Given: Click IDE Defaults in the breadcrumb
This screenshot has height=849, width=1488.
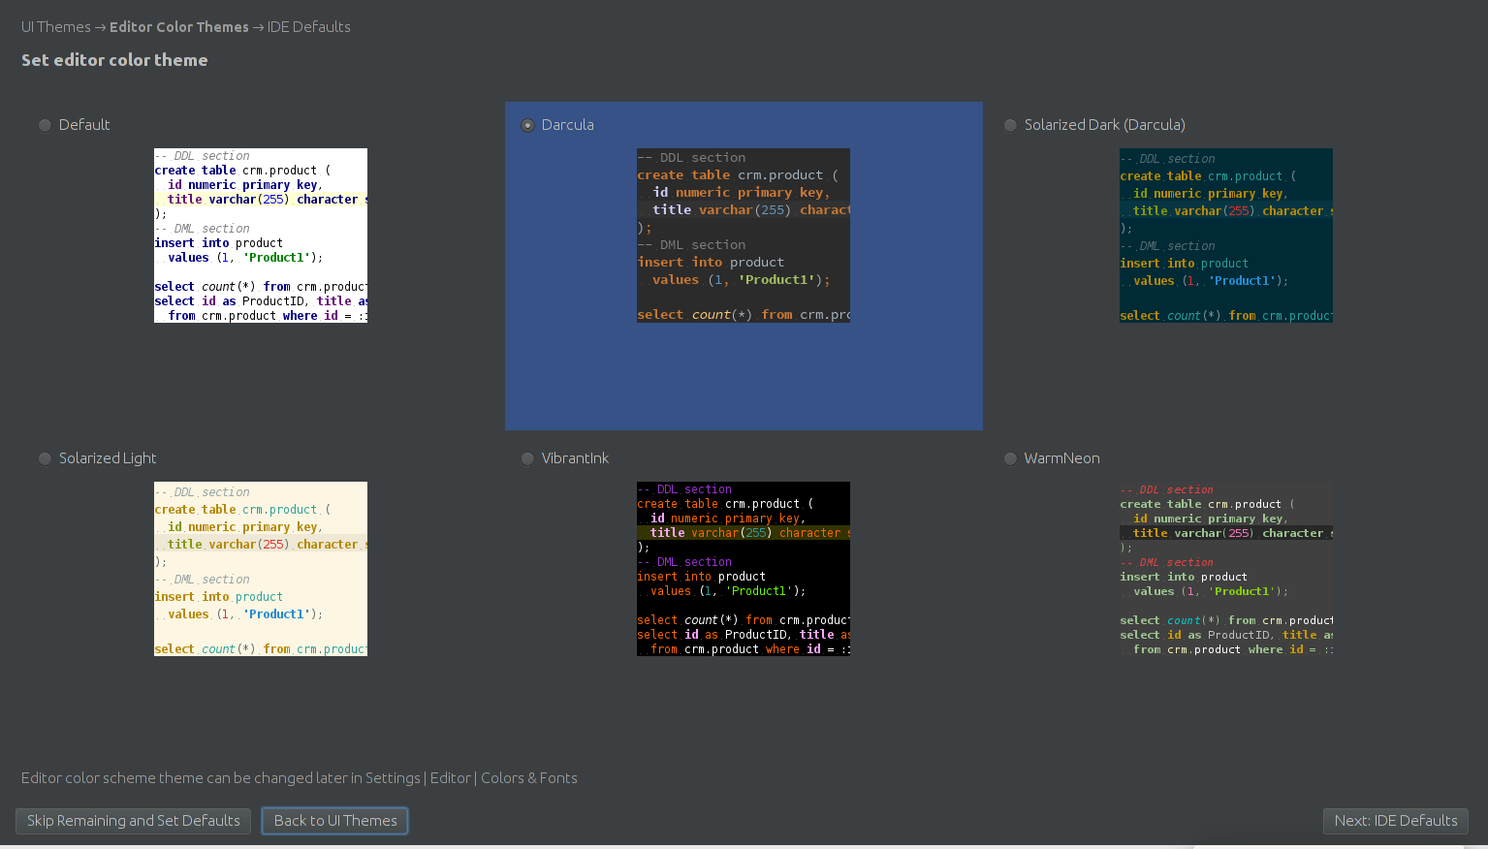Looking at the screenshot, I should click(309, 27).
